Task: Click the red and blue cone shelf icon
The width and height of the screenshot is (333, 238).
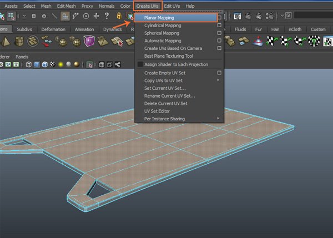Action: 258,41
